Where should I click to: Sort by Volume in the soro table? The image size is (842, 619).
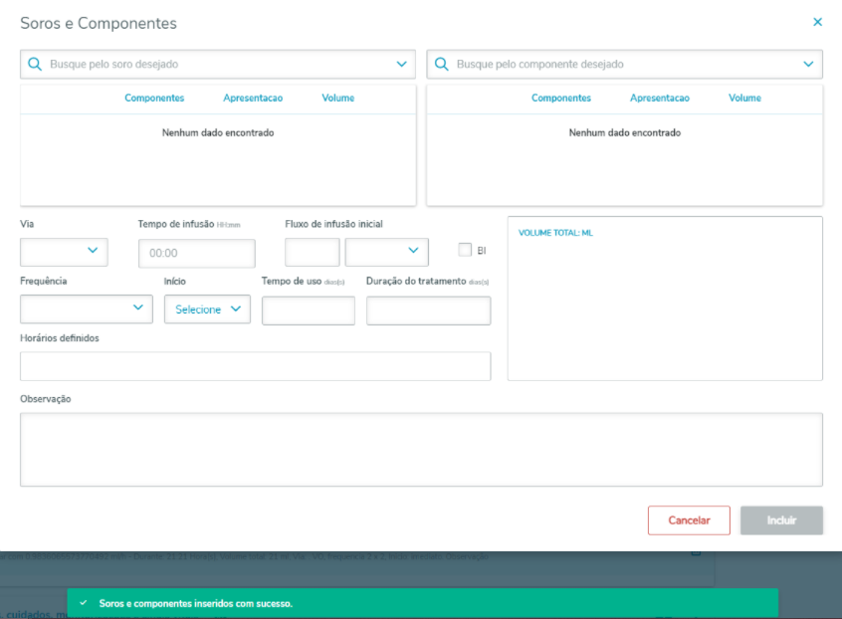pyautogui.click(x=337, y=98)
